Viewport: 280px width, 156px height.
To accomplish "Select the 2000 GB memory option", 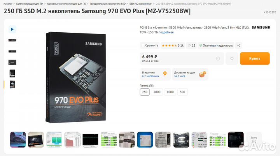I will (x=157, y=92).
